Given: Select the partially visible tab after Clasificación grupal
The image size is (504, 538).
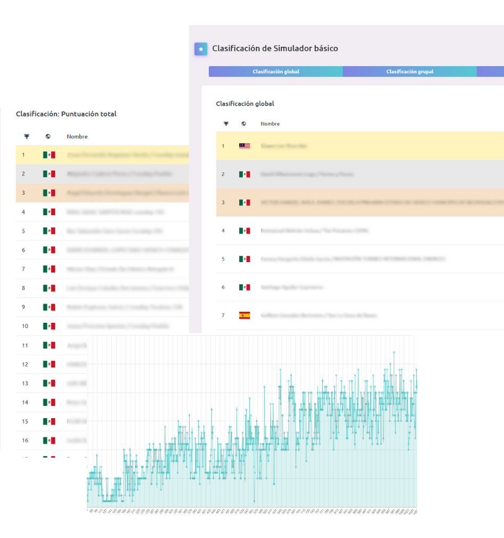Looking at the screenshot, I should (x=490, y=71).
